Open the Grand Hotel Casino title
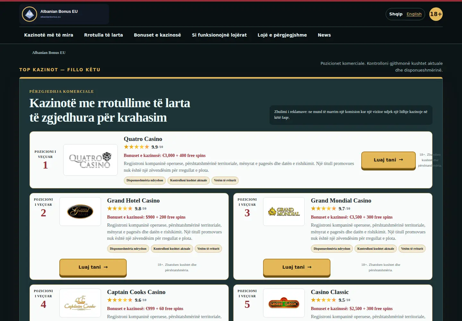462x321 pixels. tap(133, 201)
